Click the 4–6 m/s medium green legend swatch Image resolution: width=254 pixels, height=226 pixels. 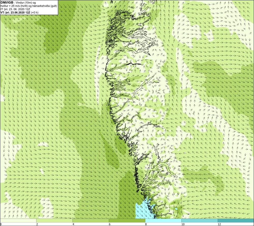[91, 220]
